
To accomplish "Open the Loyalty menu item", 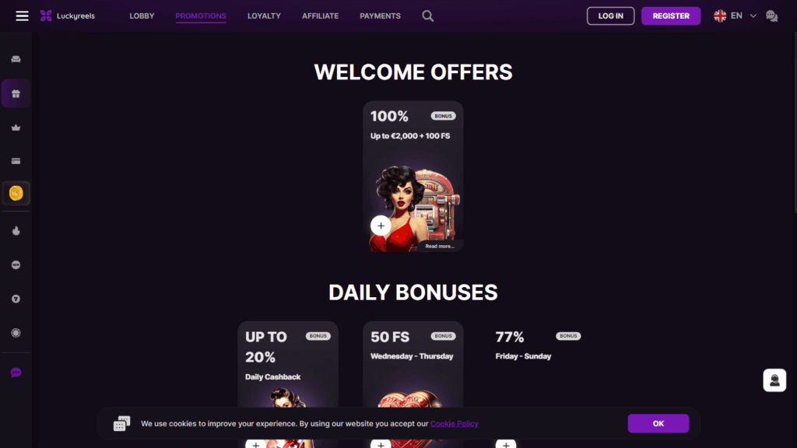I will click(264, 16).
